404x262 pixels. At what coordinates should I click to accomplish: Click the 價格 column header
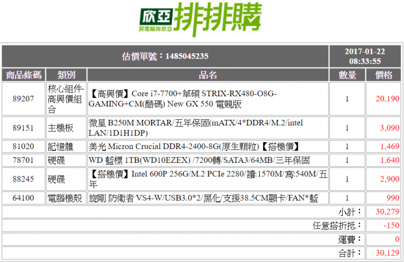point(383,75)
